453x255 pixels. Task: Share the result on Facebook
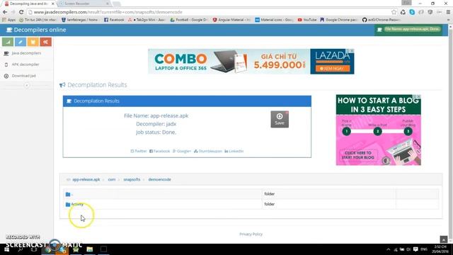coord(159,151)
